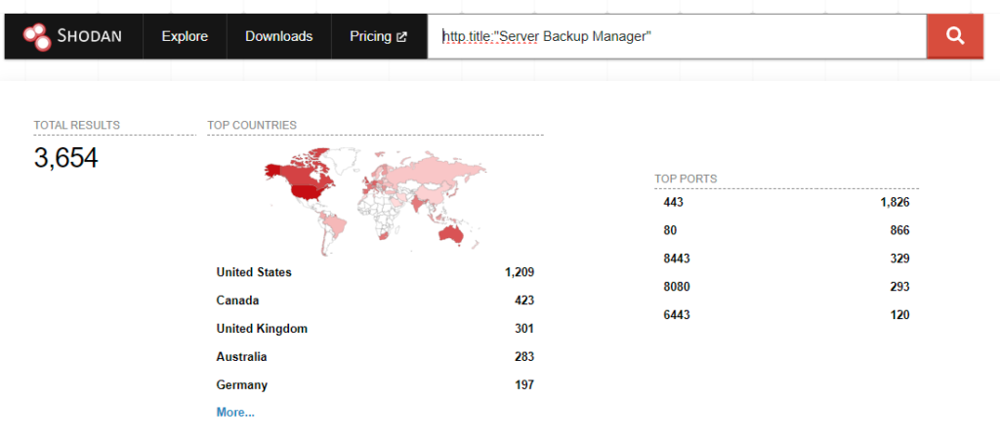
Task: Click the port 6443 count 120
Action: point(899,314)
